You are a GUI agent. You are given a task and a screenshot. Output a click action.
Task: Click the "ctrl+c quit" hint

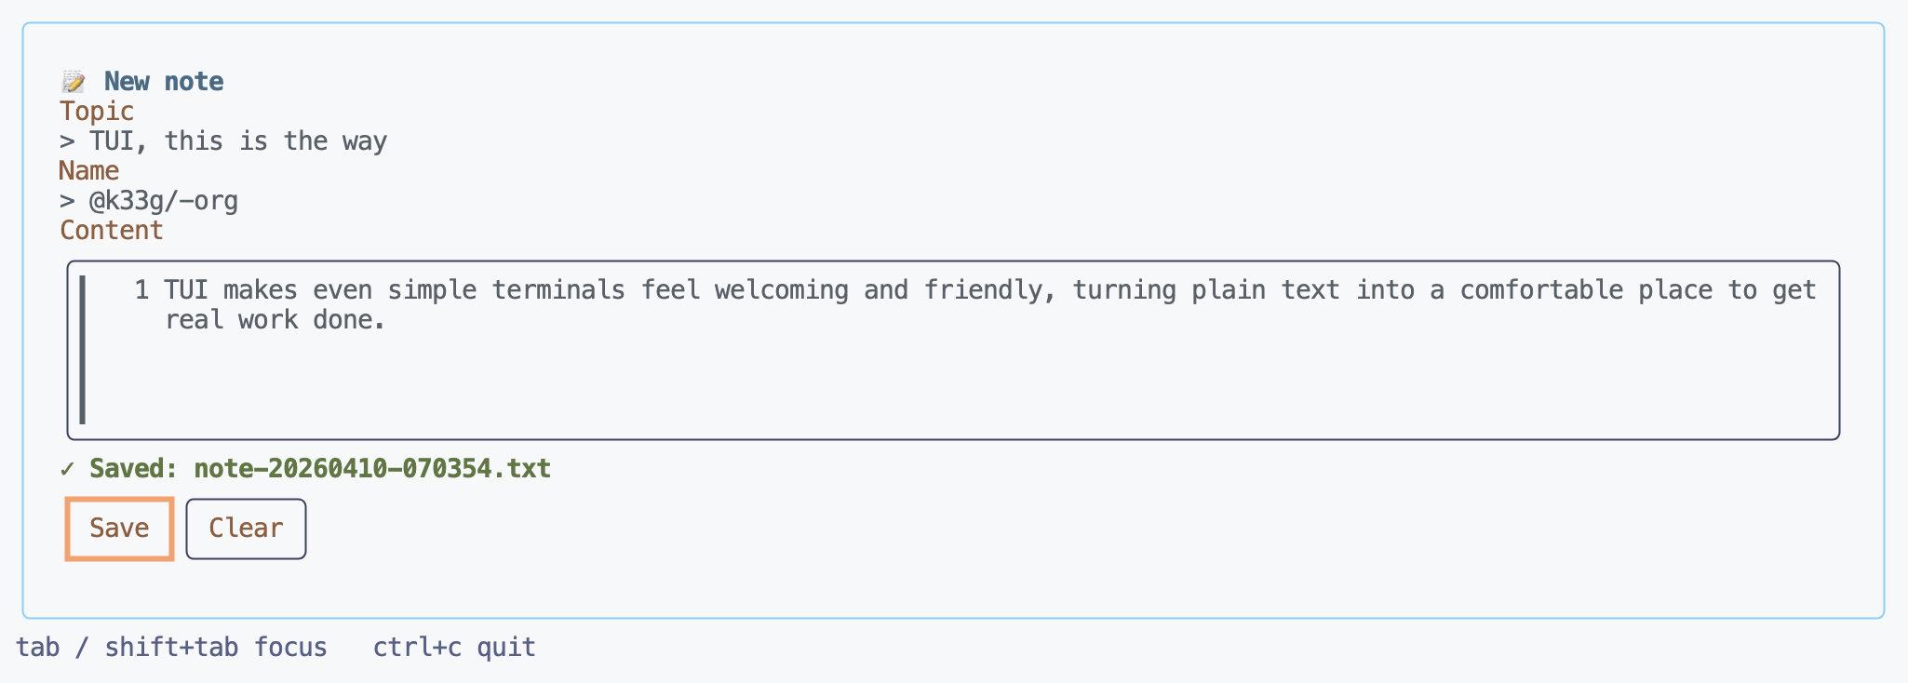[x=454, y=647]
